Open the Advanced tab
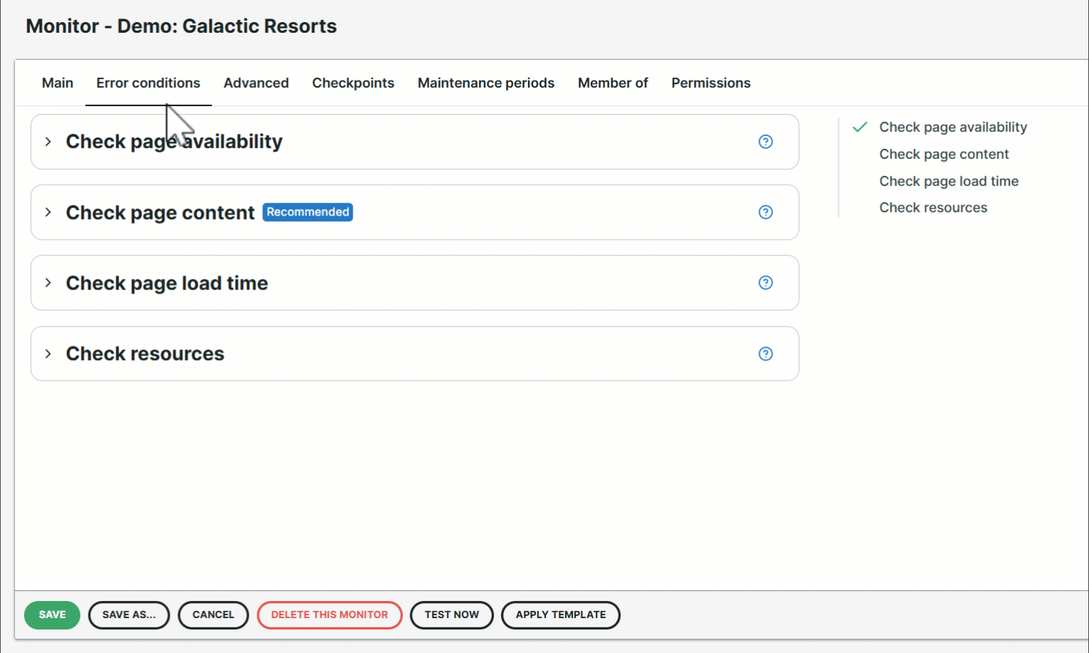 pyautogui.click(x=256, y=83)
